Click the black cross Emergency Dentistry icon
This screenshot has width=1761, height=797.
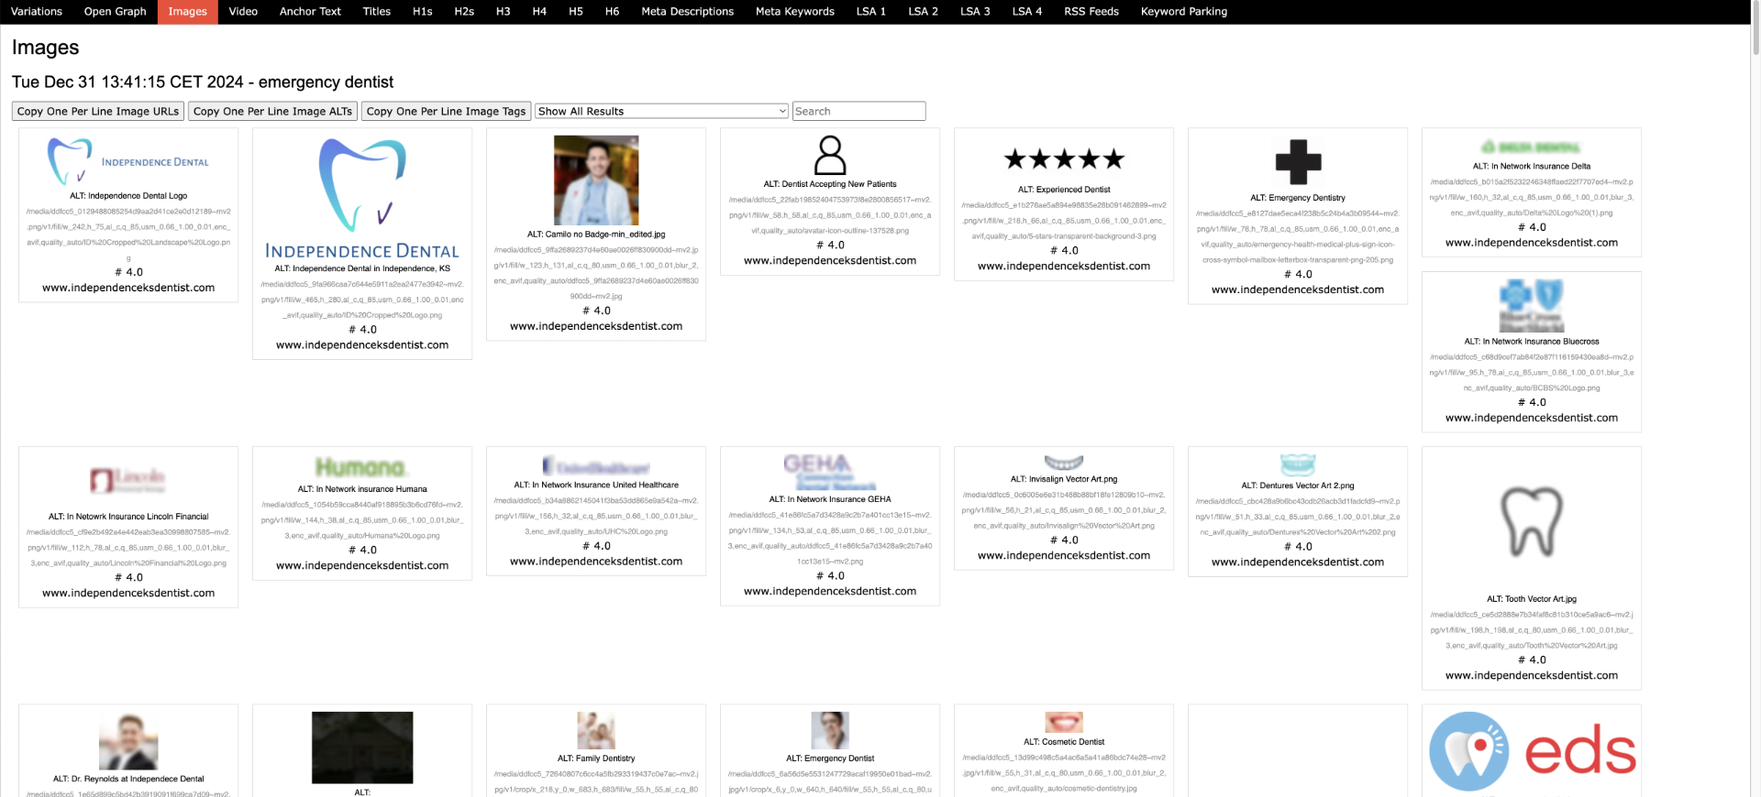pyautogui.click(x=1298, y=162)
